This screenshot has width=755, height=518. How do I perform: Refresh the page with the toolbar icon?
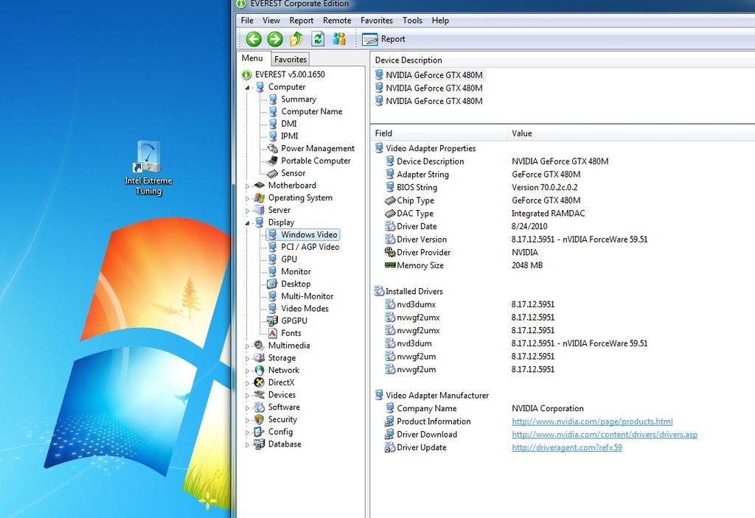click(x=318, y=39)
